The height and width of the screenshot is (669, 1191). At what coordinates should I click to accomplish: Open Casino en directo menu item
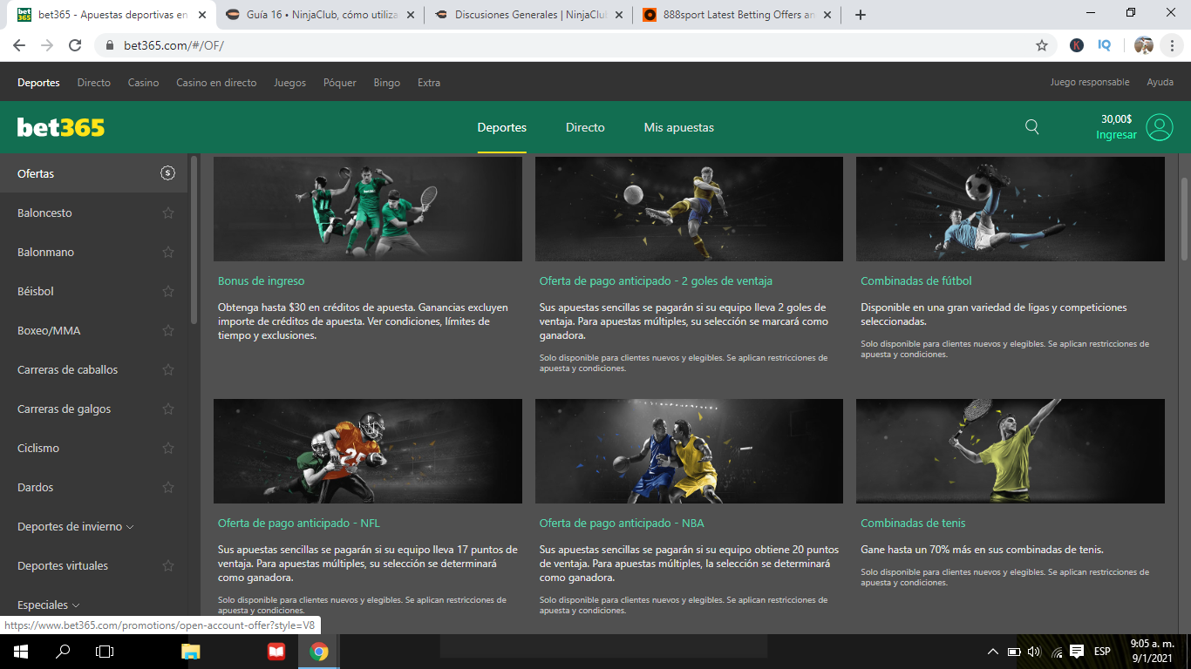click(216, 83)
